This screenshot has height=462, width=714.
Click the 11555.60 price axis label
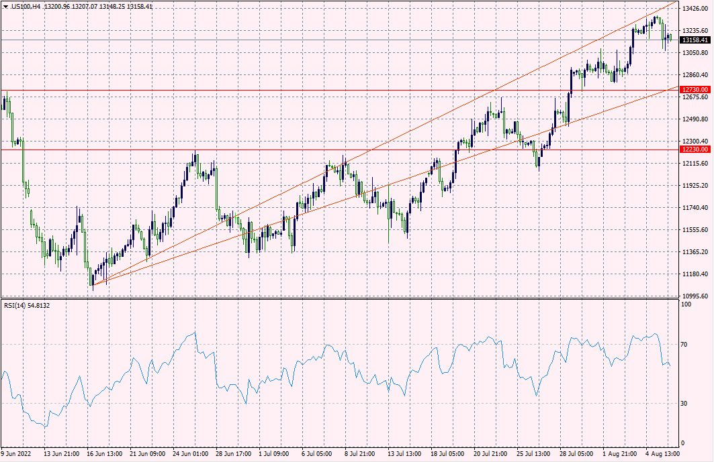[695, 229]
